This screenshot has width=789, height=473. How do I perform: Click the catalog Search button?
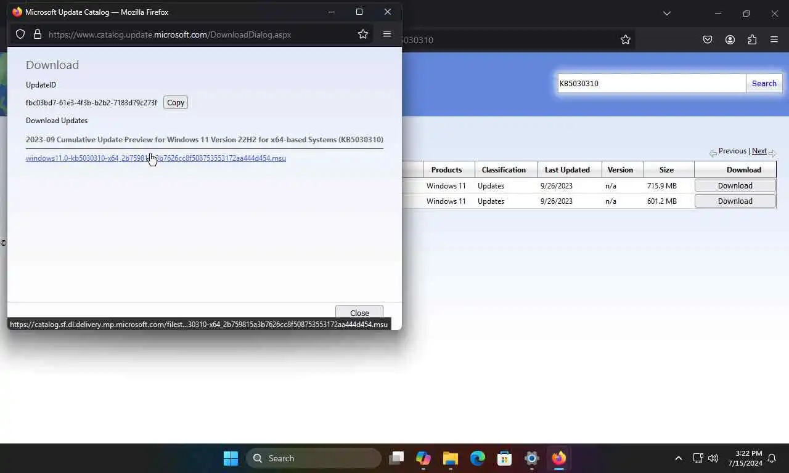point(764,83)
